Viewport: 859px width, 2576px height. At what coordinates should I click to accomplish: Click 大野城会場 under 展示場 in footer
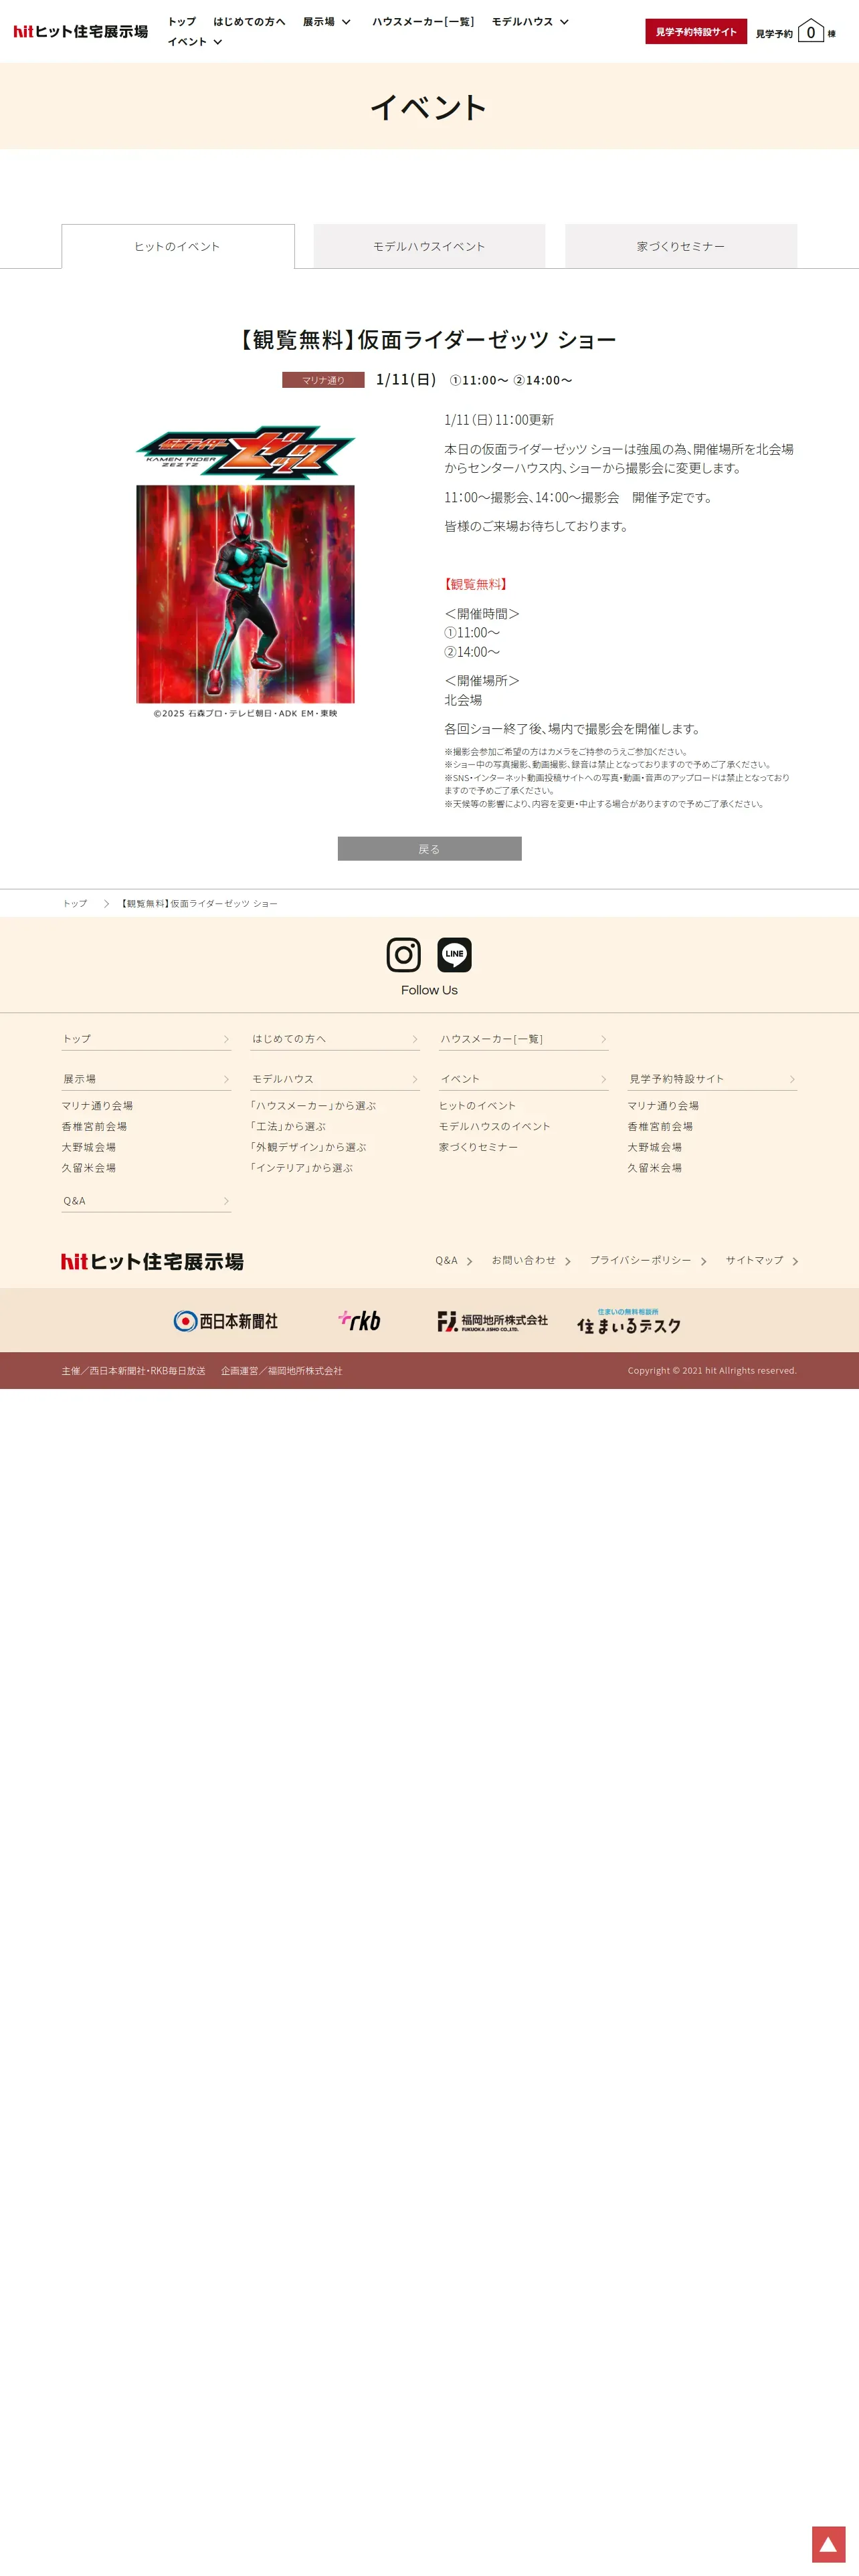tap(89, 1147)
